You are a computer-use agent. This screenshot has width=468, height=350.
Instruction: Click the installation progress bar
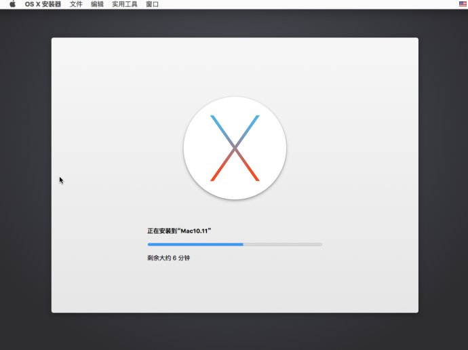235,244
